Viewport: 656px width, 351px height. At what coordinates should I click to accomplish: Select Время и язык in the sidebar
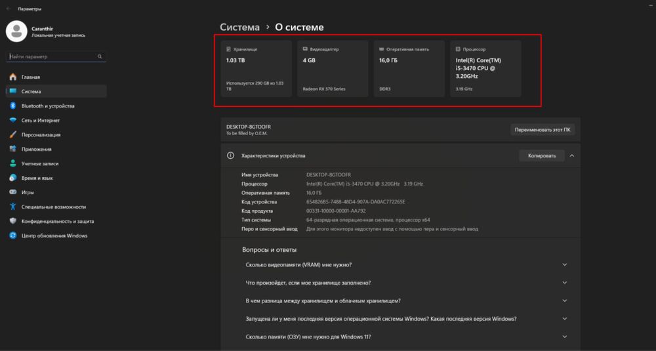[37, 178]
